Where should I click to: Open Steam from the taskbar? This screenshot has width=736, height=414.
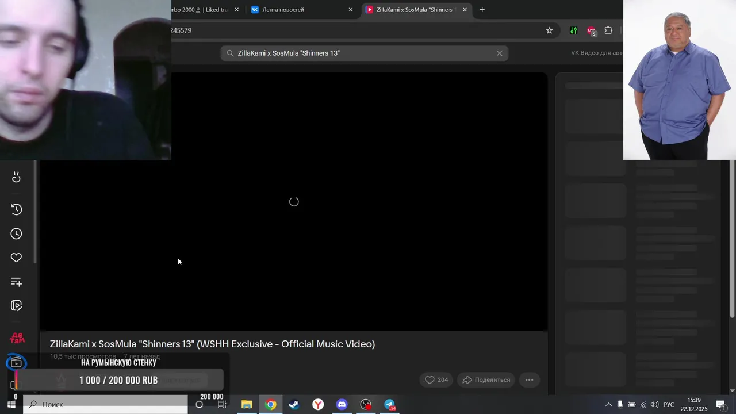tap(294, 404)
